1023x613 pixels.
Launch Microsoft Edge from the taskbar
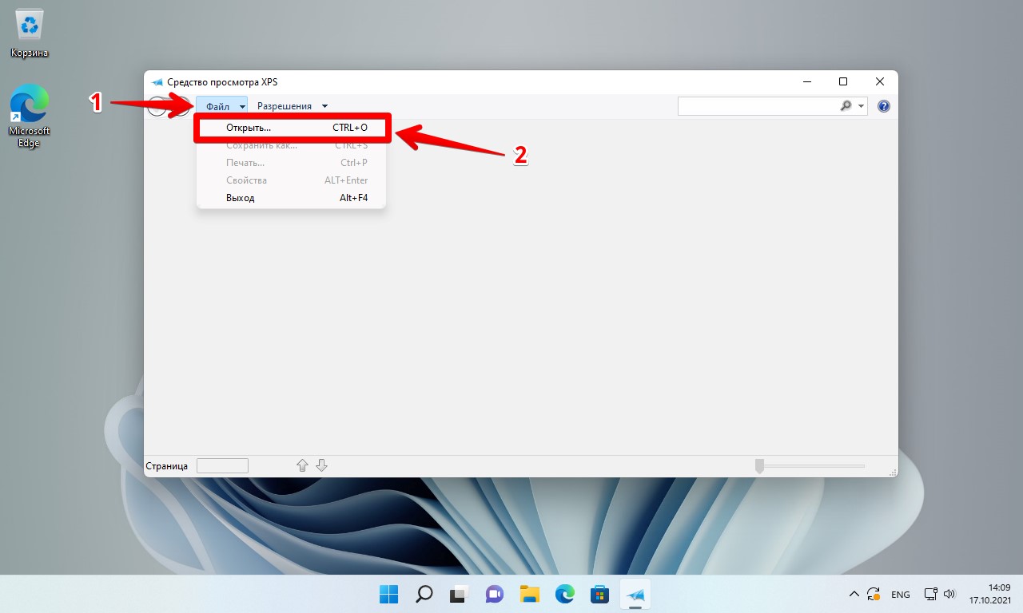tap(565, 594)
